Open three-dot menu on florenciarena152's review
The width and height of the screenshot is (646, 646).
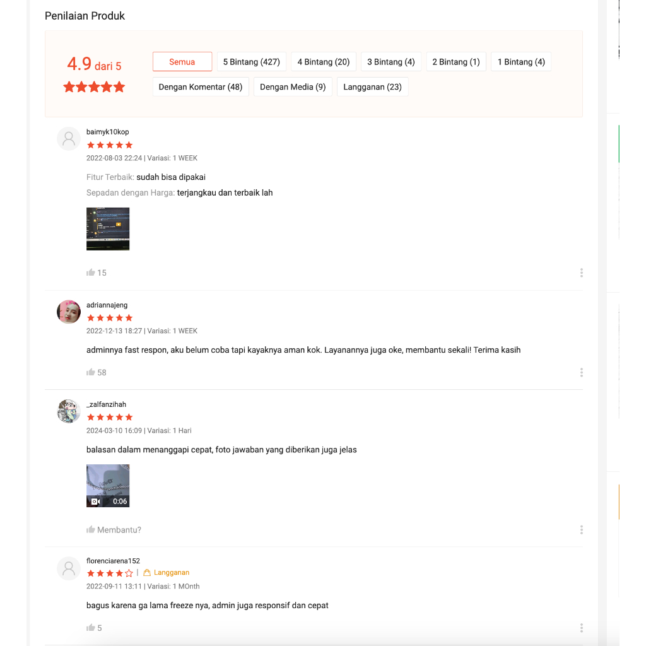[x=581, y=628]
